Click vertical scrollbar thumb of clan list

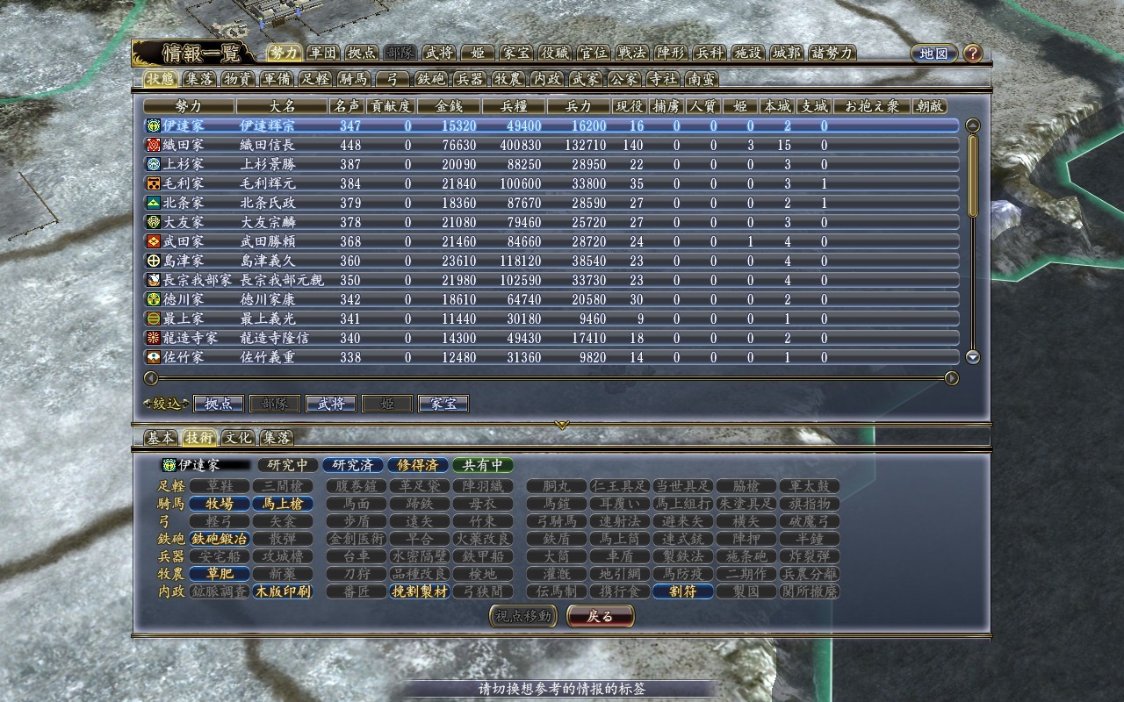972,175
